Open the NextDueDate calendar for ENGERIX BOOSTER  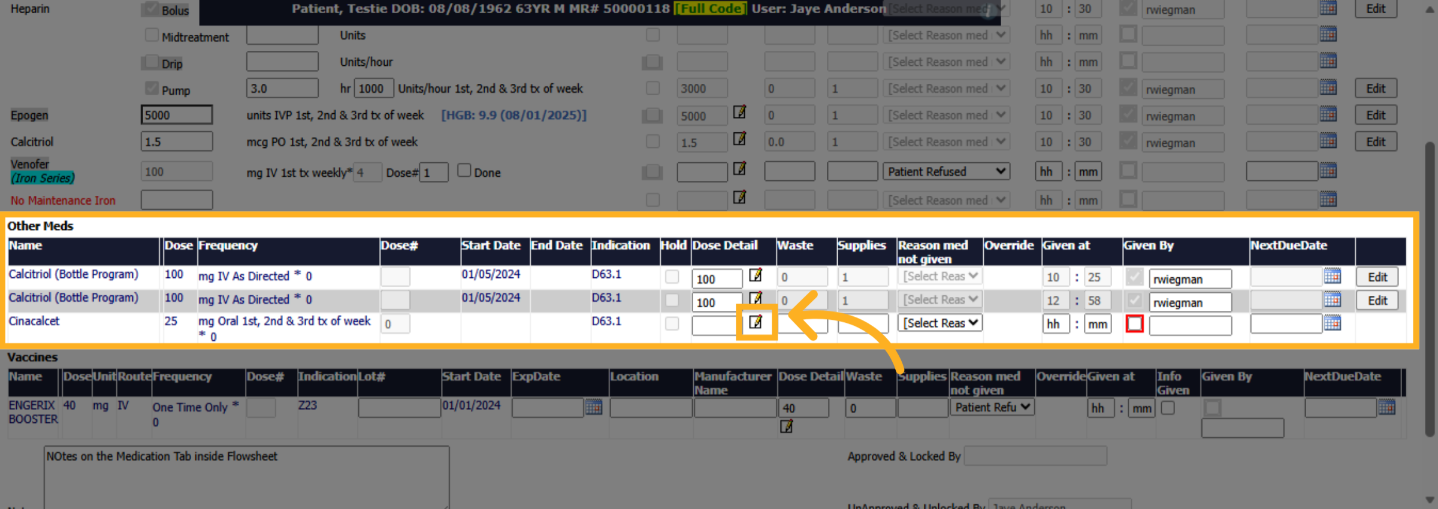1387,407
